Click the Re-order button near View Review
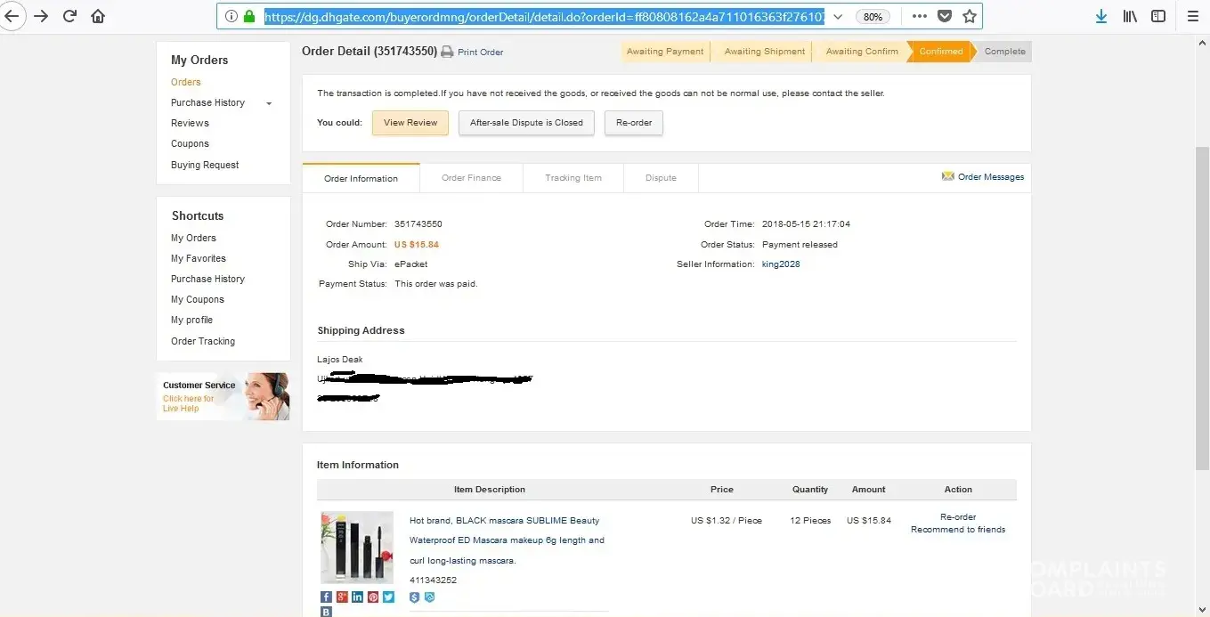 pyautogui.click(x=634, y=123)
